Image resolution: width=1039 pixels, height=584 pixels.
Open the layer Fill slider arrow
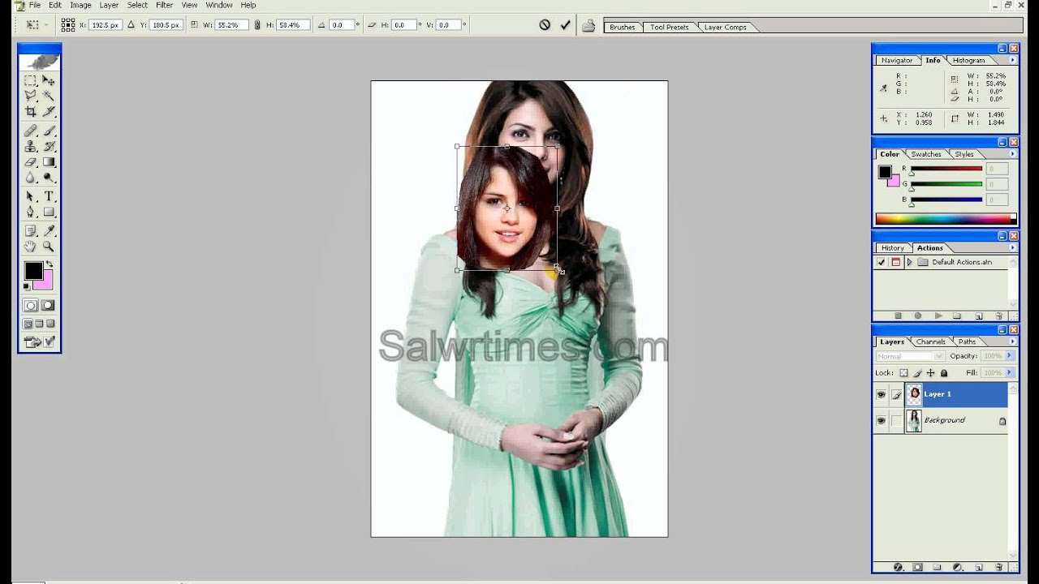tap(1010, 373)
